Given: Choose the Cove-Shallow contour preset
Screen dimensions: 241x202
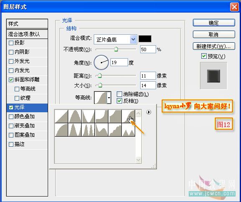Looking at the screenshot, I should point(115,116).
